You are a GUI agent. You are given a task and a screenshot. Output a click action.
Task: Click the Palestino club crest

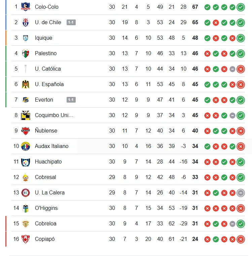26,53
